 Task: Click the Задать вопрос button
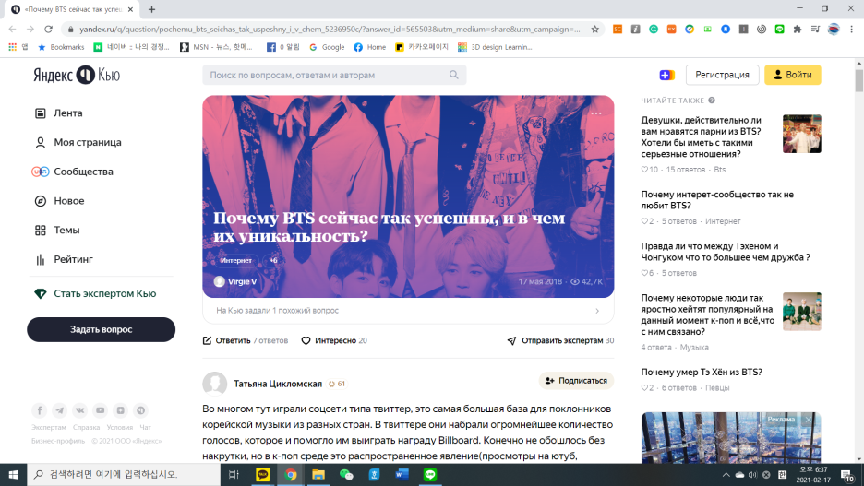pyautogui.click(x=101, y=329)
